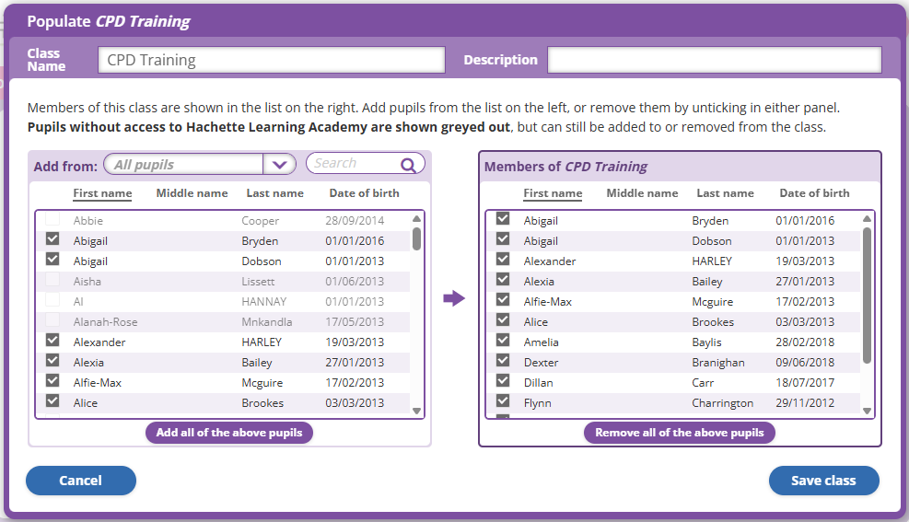Tick the checkbox for Aisha Lissett

click(x=52, y=280)
